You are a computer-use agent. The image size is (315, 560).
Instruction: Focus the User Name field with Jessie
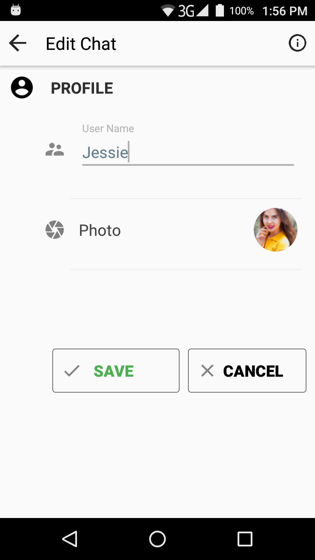tap(187, 152)
